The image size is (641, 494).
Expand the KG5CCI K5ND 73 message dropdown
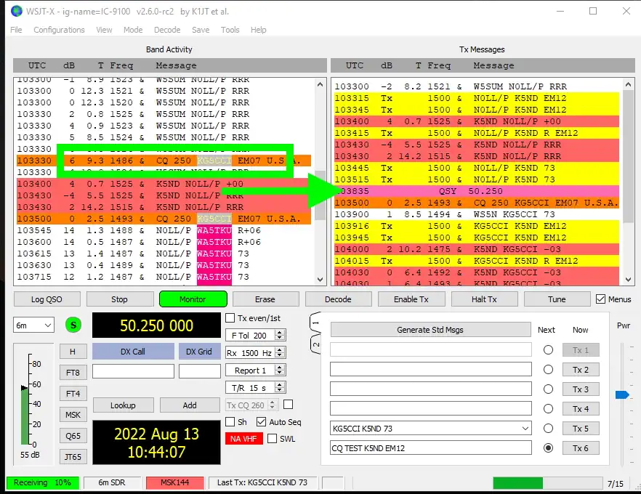click(525, 429)
